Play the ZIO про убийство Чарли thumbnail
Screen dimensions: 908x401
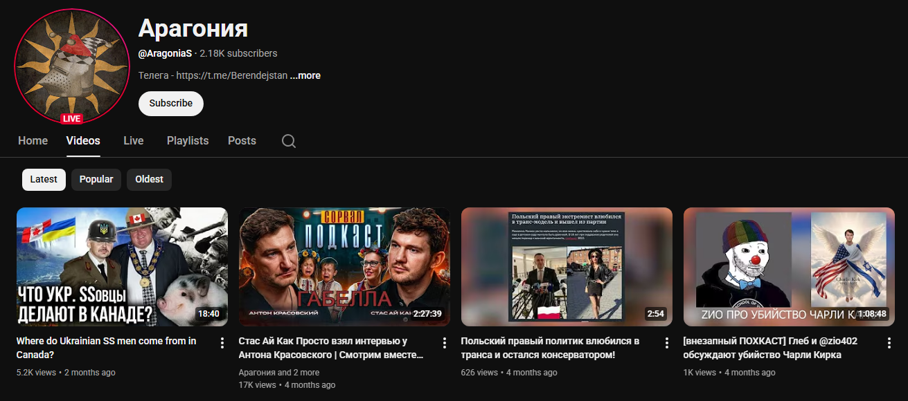pyautogui.click(x=789, y=267)
